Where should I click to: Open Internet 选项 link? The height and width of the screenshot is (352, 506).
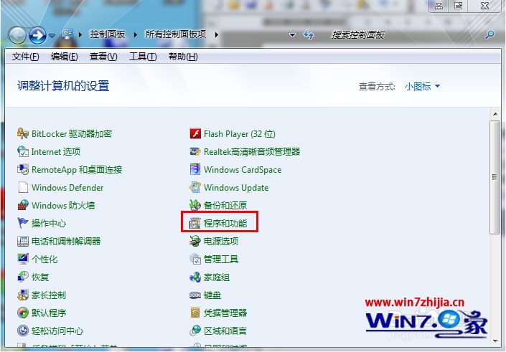[56, 151]
